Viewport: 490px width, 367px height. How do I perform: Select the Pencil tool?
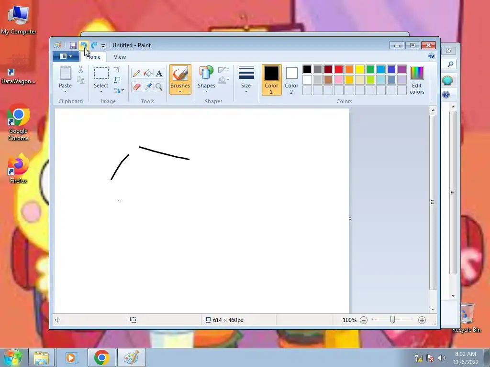pos(136,73)
